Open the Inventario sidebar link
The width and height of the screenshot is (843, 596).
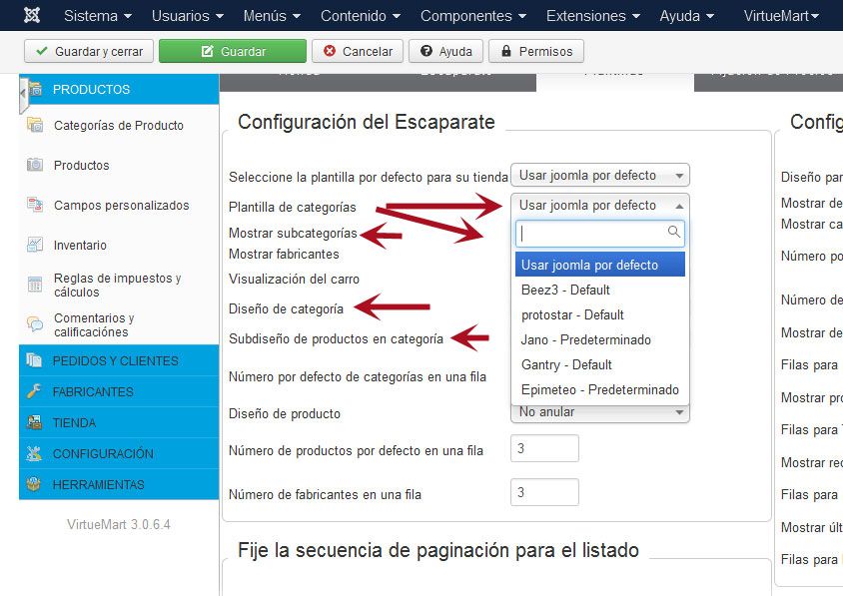coord(80,245)
